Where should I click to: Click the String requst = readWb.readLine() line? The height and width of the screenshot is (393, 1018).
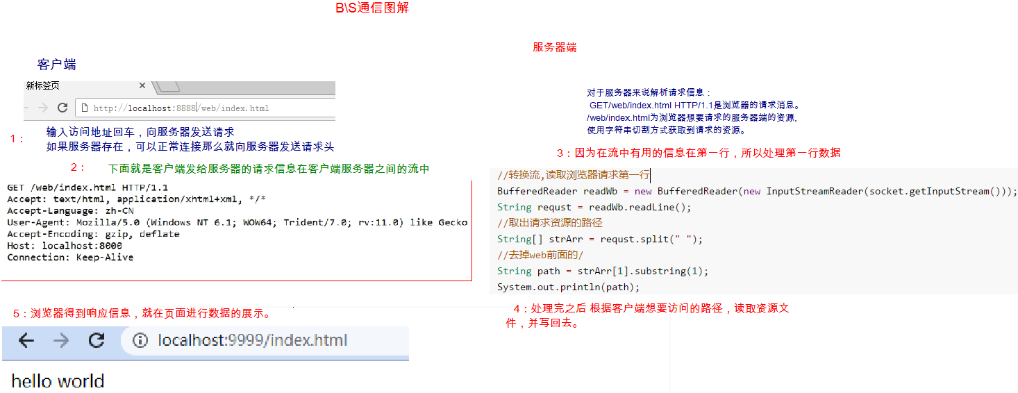tap(594, 207)
